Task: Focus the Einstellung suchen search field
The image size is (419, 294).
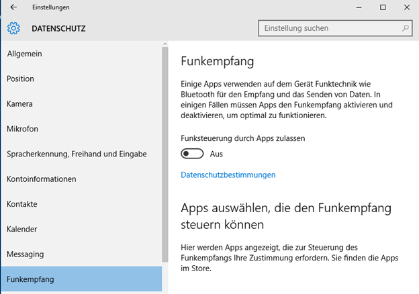Action: (x=335, y=28)
